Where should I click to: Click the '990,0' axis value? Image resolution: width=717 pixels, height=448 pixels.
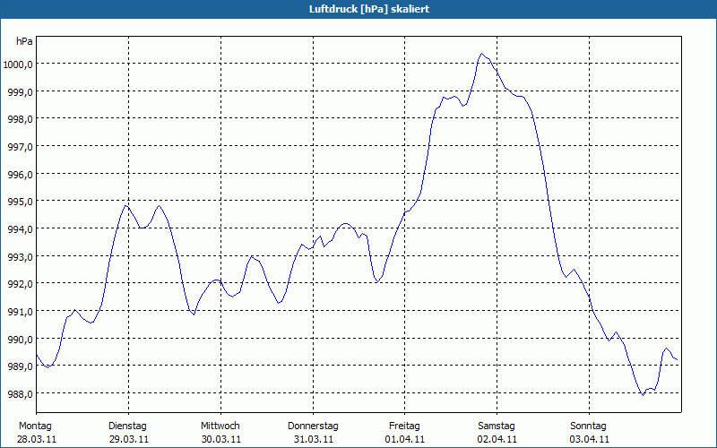(21, 340)
